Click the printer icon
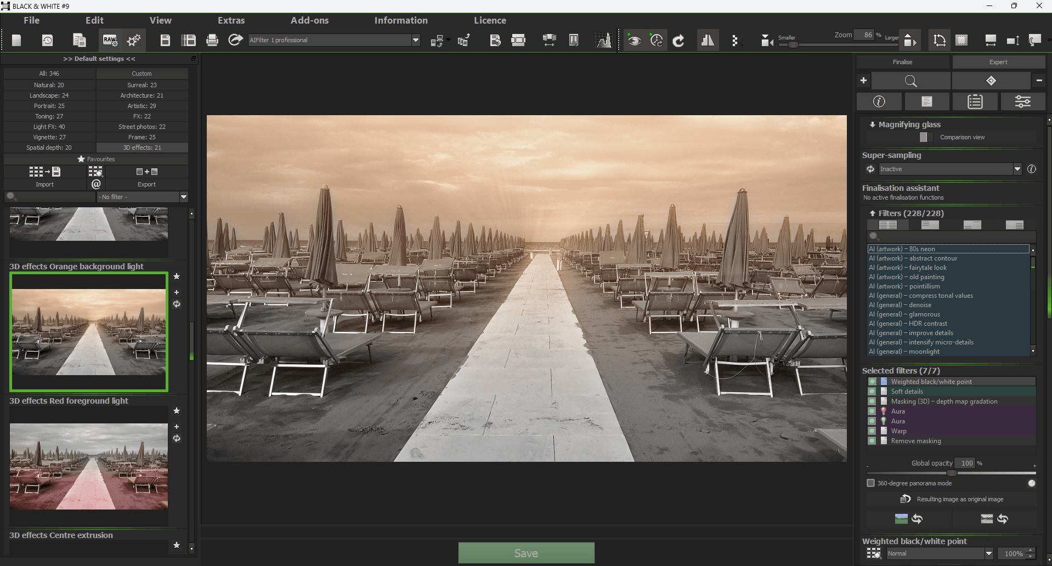This screenshot has width=1052, height=566. click(x=212, y=40)
